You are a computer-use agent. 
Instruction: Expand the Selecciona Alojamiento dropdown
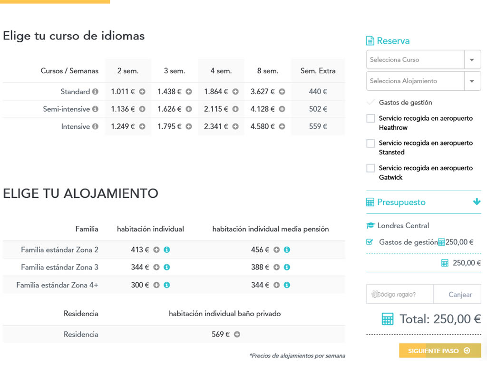(472, 81)
